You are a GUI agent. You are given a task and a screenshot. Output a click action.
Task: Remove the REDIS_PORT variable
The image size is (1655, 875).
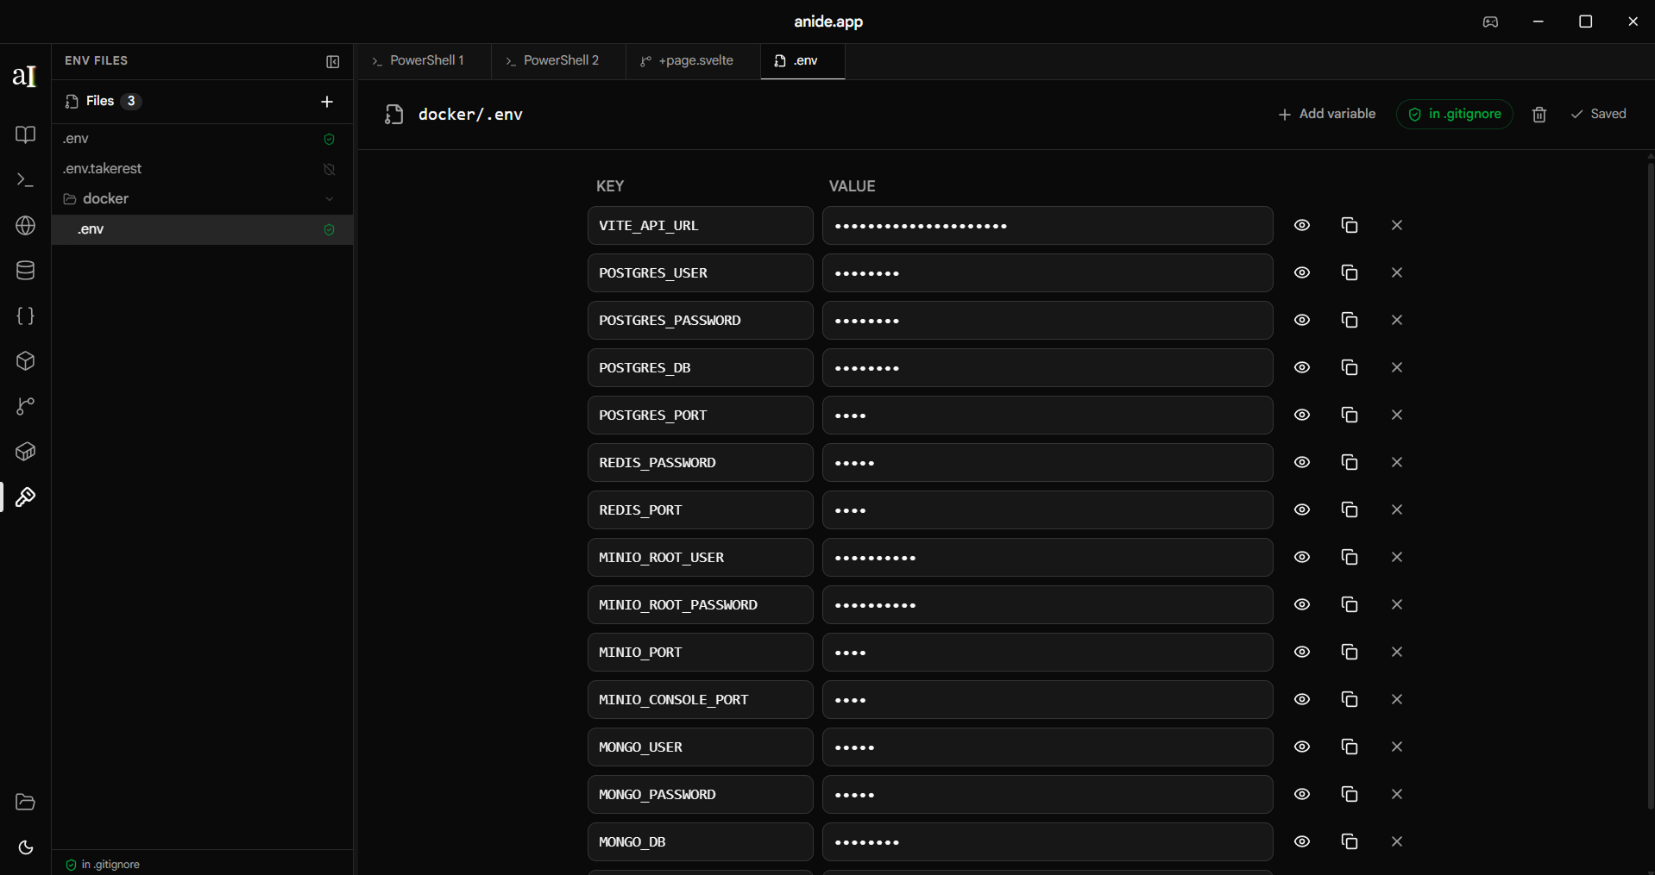click(x=1397, y=510)
